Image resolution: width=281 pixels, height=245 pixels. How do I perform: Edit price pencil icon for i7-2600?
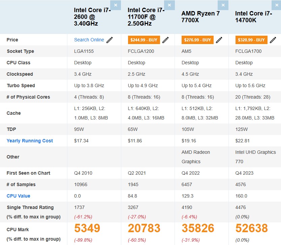tap(110, 40)
